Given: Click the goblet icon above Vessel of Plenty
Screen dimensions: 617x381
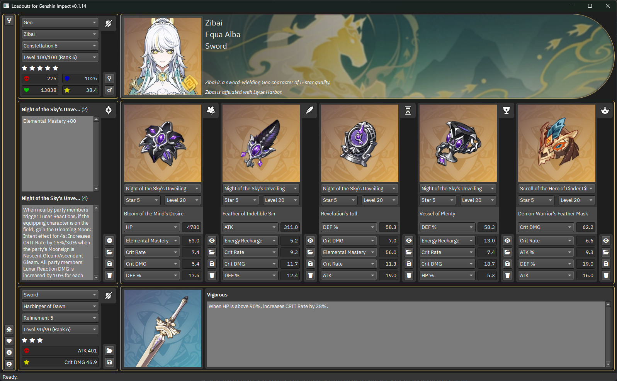Looking at the screenshot, I should click(x=506, y=110).
